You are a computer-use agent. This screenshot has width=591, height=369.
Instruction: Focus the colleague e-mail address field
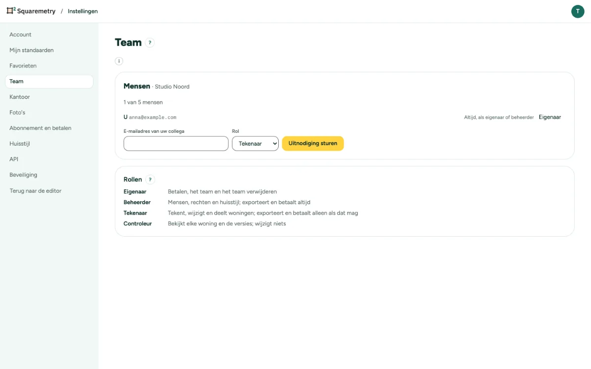176,144
